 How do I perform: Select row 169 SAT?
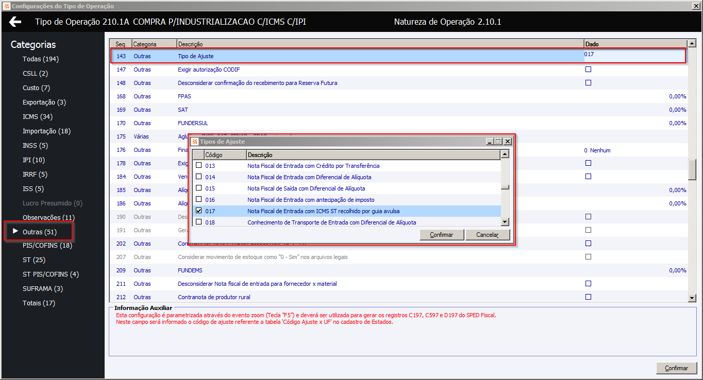coord(399,110)
